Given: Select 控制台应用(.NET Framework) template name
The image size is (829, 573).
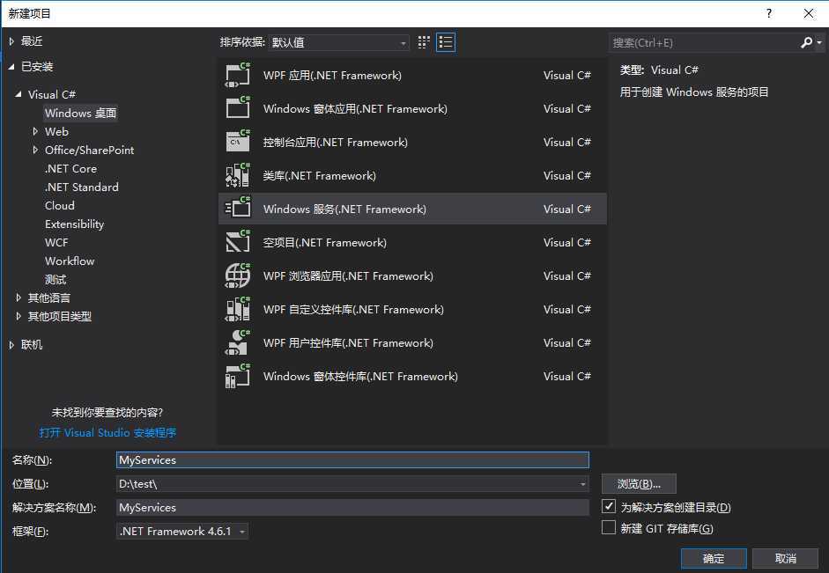Looking at the screenshot, I should (x=335, y=142).
